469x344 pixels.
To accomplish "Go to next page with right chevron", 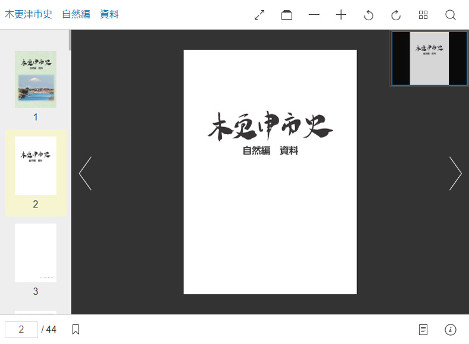I will pos(455,173).
